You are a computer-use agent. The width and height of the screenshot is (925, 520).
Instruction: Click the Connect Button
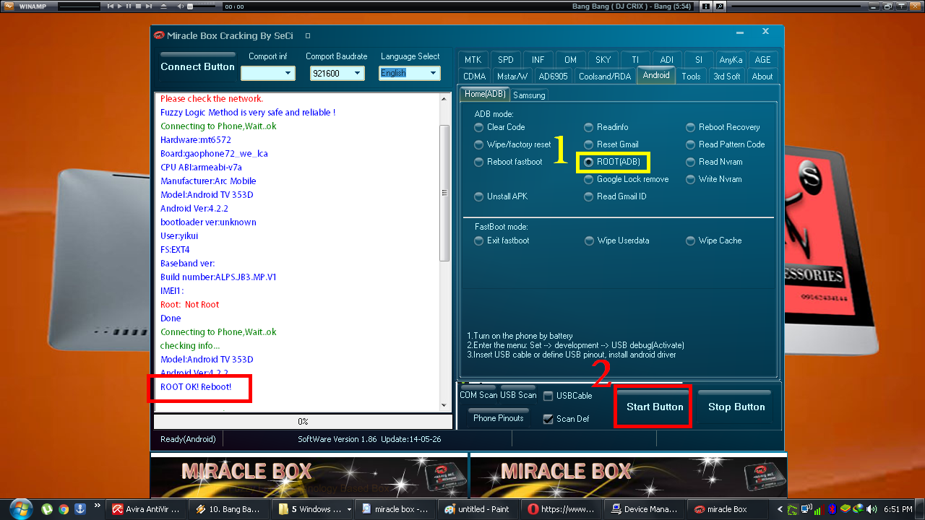pos(197,66)
